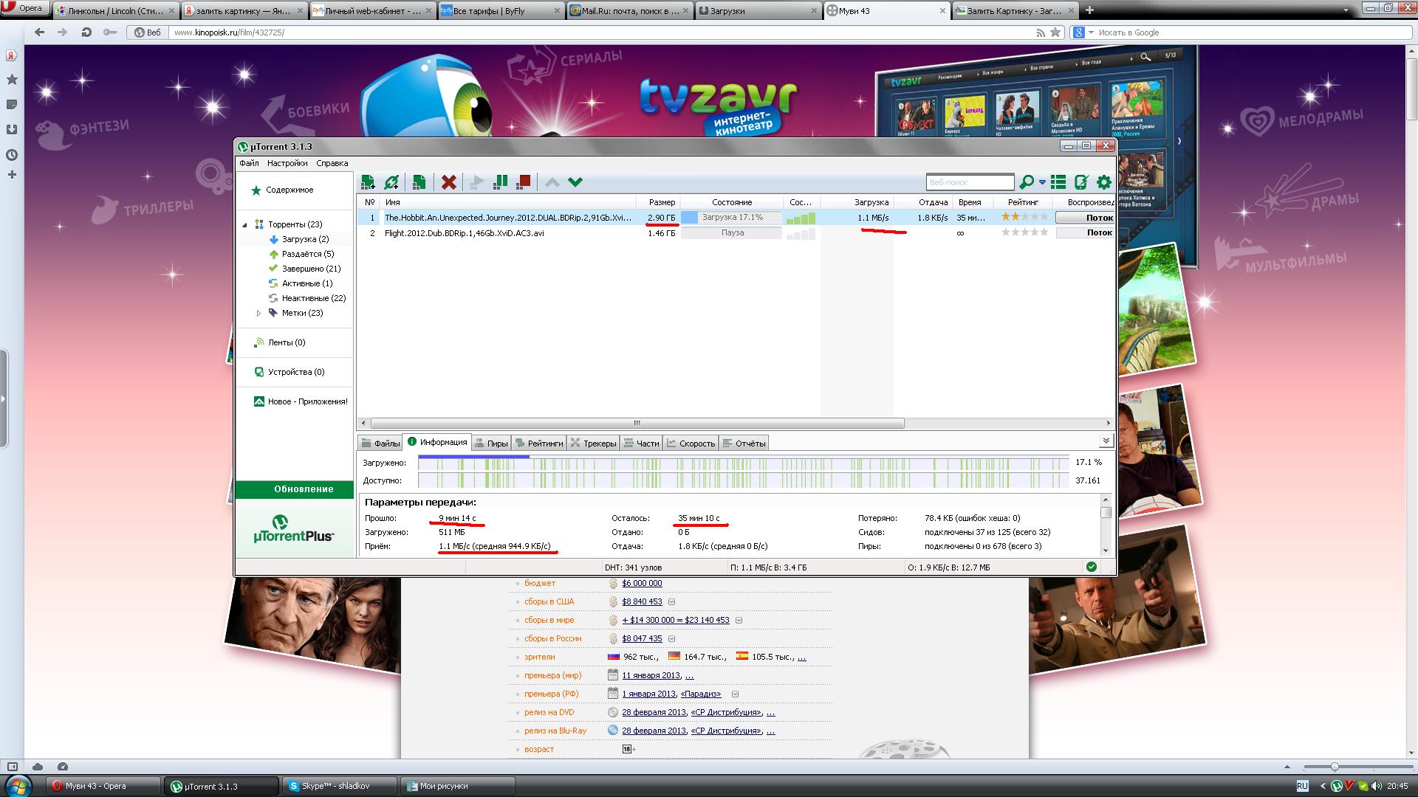Open the Справка menu
Image resolution: width=1418 pixels, height=797 pixels.
(x=332, y=163)
